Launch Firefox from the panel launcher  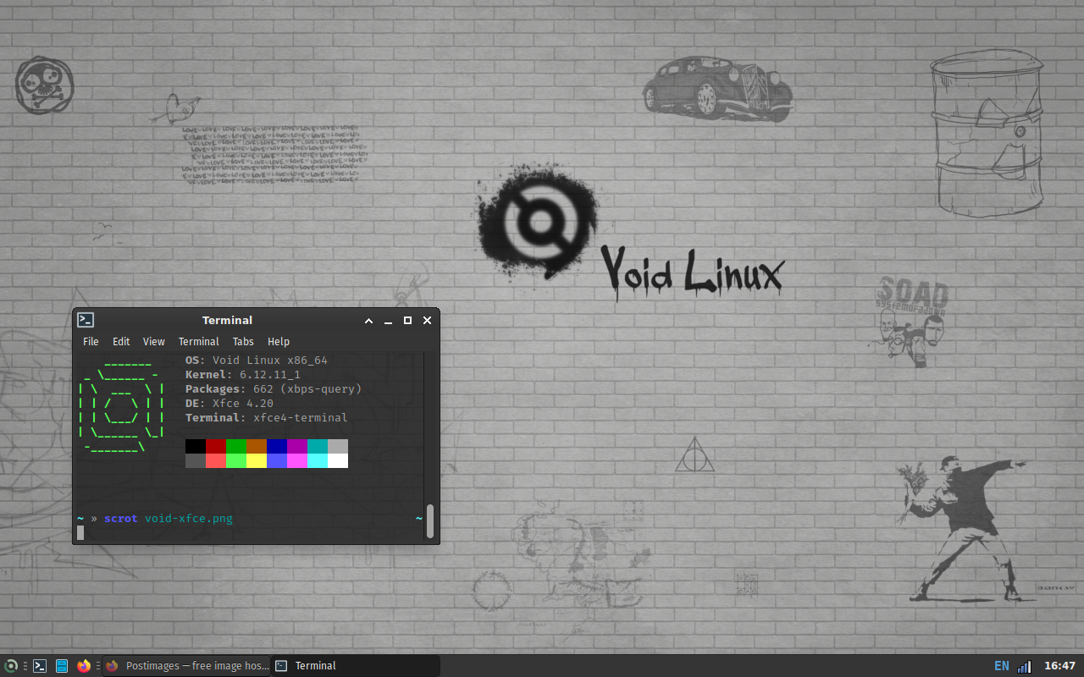[83, 666]
